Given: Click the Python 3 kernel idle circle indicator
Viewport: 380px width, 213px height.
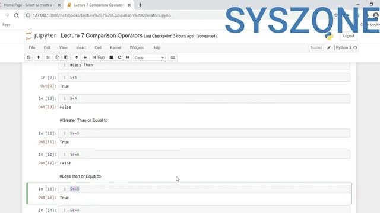Looking at the screenshot, I should click(x=355, y=47).
